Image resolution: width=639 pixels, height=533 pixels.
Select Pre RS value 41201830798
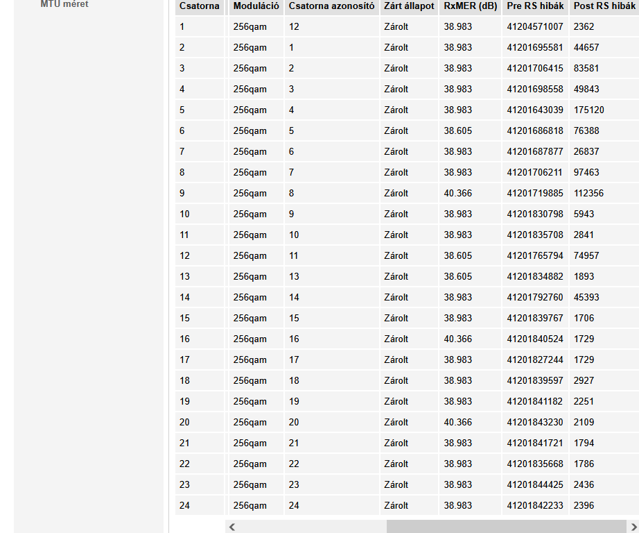(x=534, y=214)
